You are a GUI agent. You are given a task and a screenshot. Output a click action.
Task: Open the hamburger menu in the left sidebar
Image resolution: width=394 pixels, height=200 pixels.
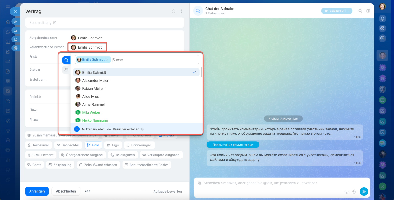[8, 6]
